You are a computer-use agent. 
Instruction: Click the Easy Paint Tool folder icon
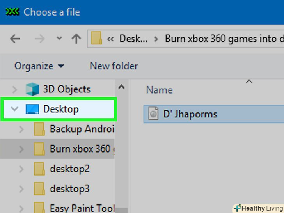coord(39,208)
